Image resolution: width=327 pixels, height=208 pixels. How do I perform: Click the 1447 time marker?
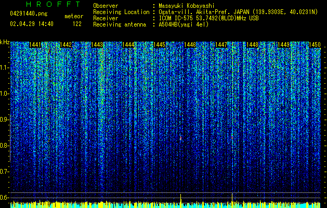221,45
